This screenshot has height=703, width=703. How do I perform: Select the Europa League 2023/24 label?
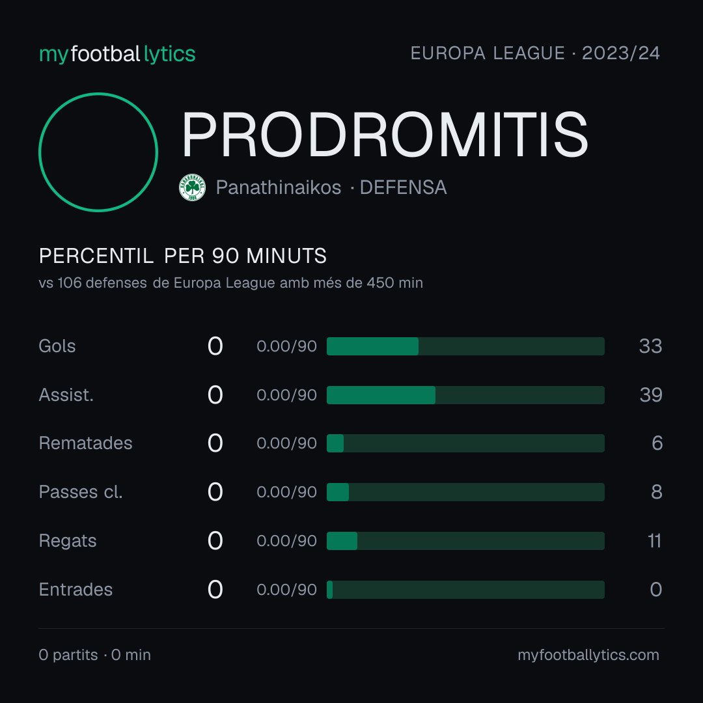[x=535, y=53]
